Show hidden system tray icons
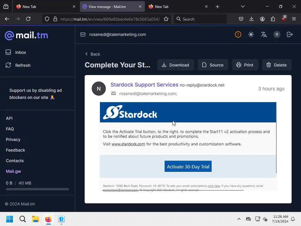The width and height of the screenshot is (301, 226). [239, 219]
